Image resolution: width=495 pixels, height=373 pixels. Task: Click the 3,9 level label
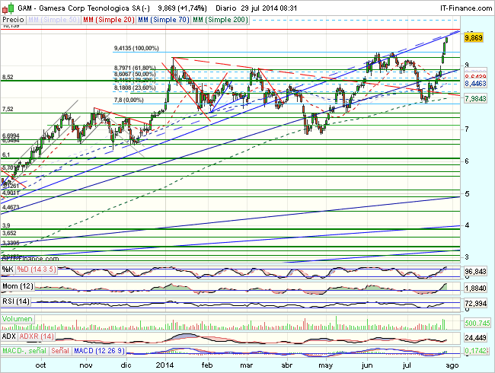tap(6, 225)
